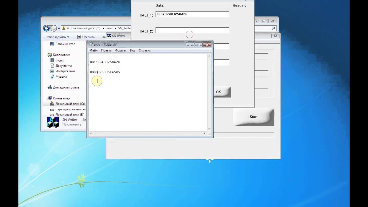
Task: Maximize the Explorer window
Action: tap(264, 21)
